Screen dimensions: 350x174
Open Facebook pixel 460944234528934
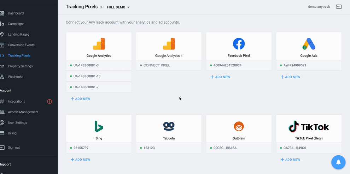pos(239,66)
